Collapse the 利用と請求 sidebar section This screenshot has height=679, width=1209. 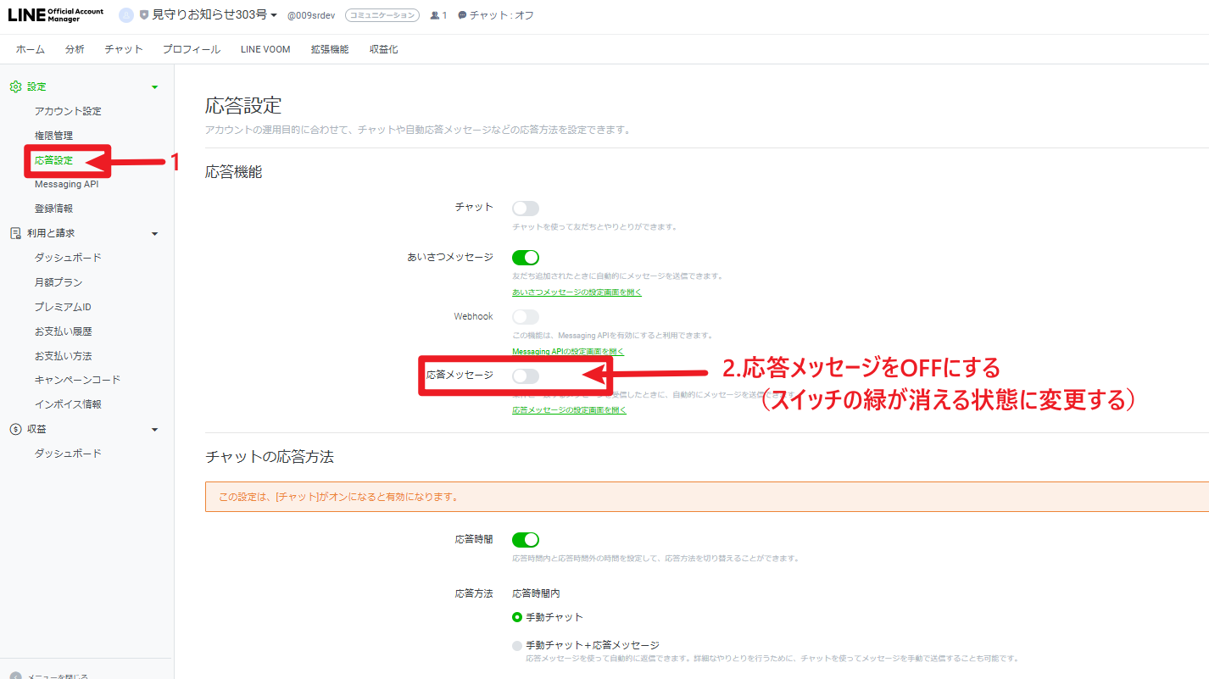(x=154, y=234)
